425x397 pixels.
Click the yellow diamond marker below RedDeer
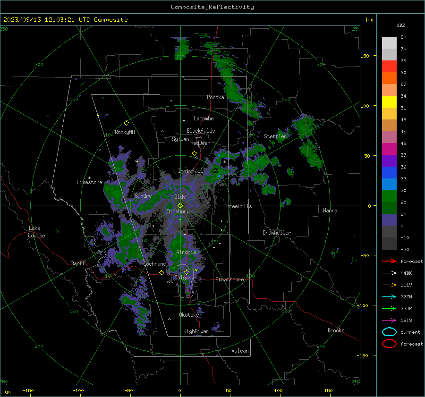[194, 153]
